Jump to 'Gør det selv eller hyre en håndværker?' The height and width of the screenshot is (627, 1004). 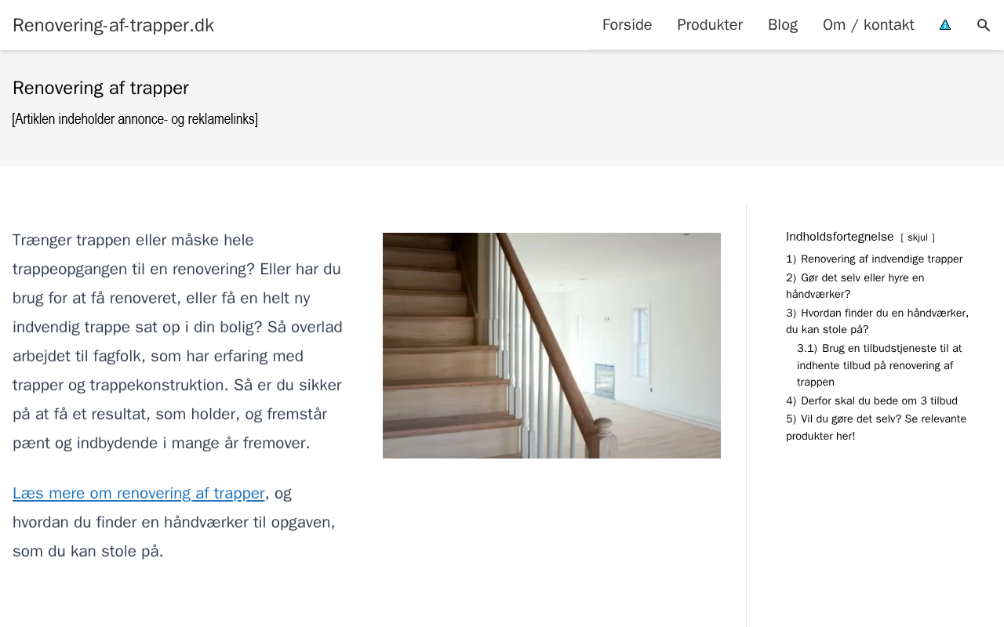click(855, 286)
